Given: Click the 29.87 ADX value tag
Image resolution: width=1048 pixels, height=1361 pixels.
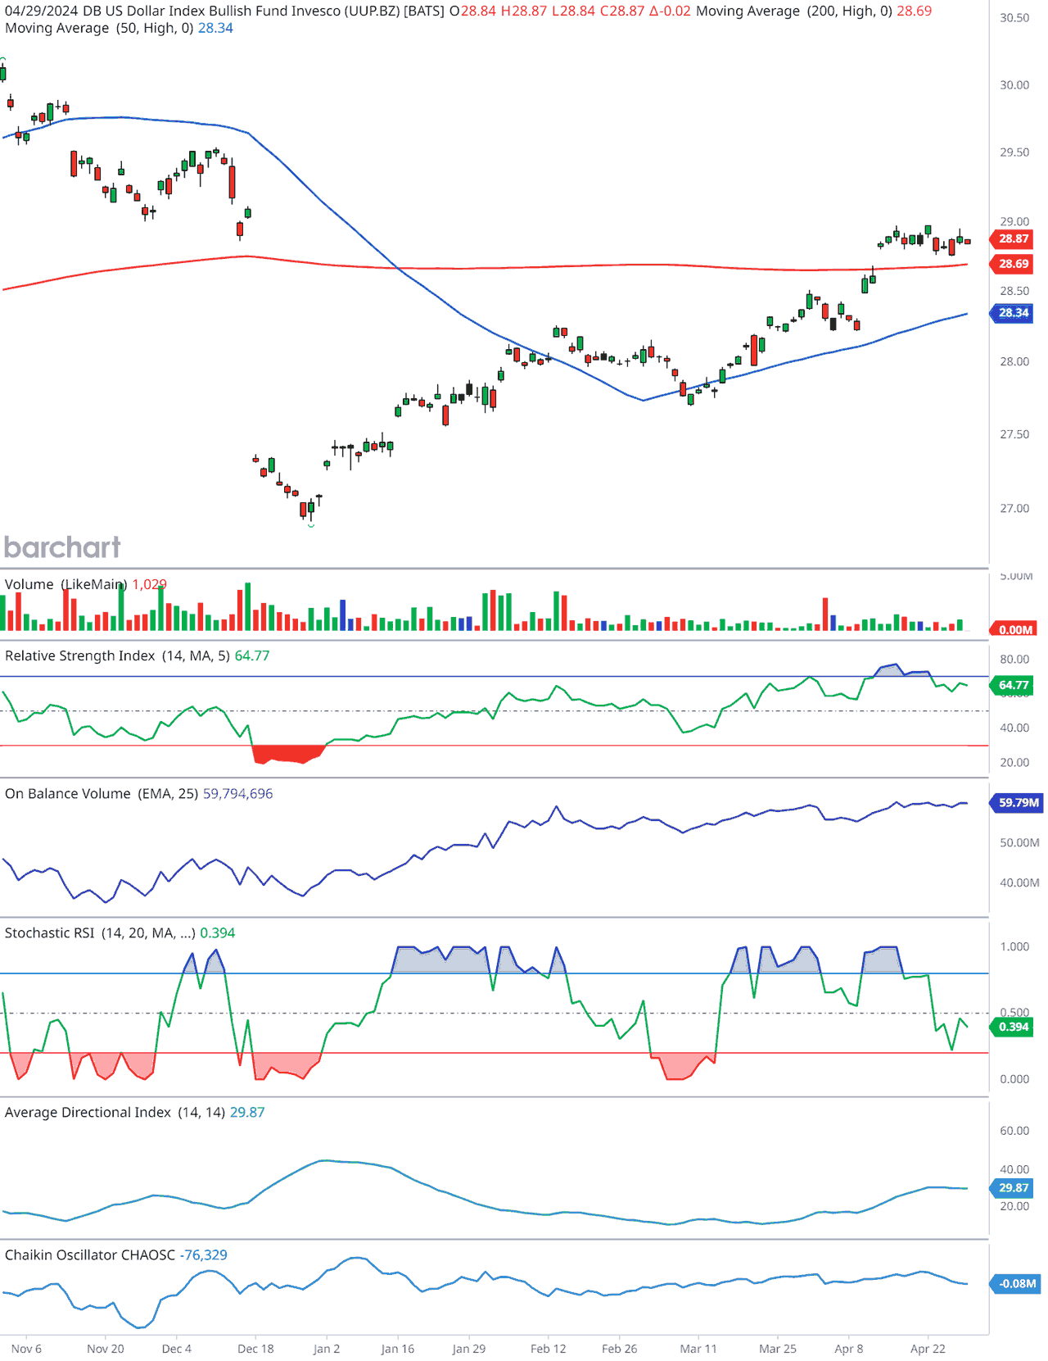Looking at the screenshot, I should (x=1014, y=1188).
